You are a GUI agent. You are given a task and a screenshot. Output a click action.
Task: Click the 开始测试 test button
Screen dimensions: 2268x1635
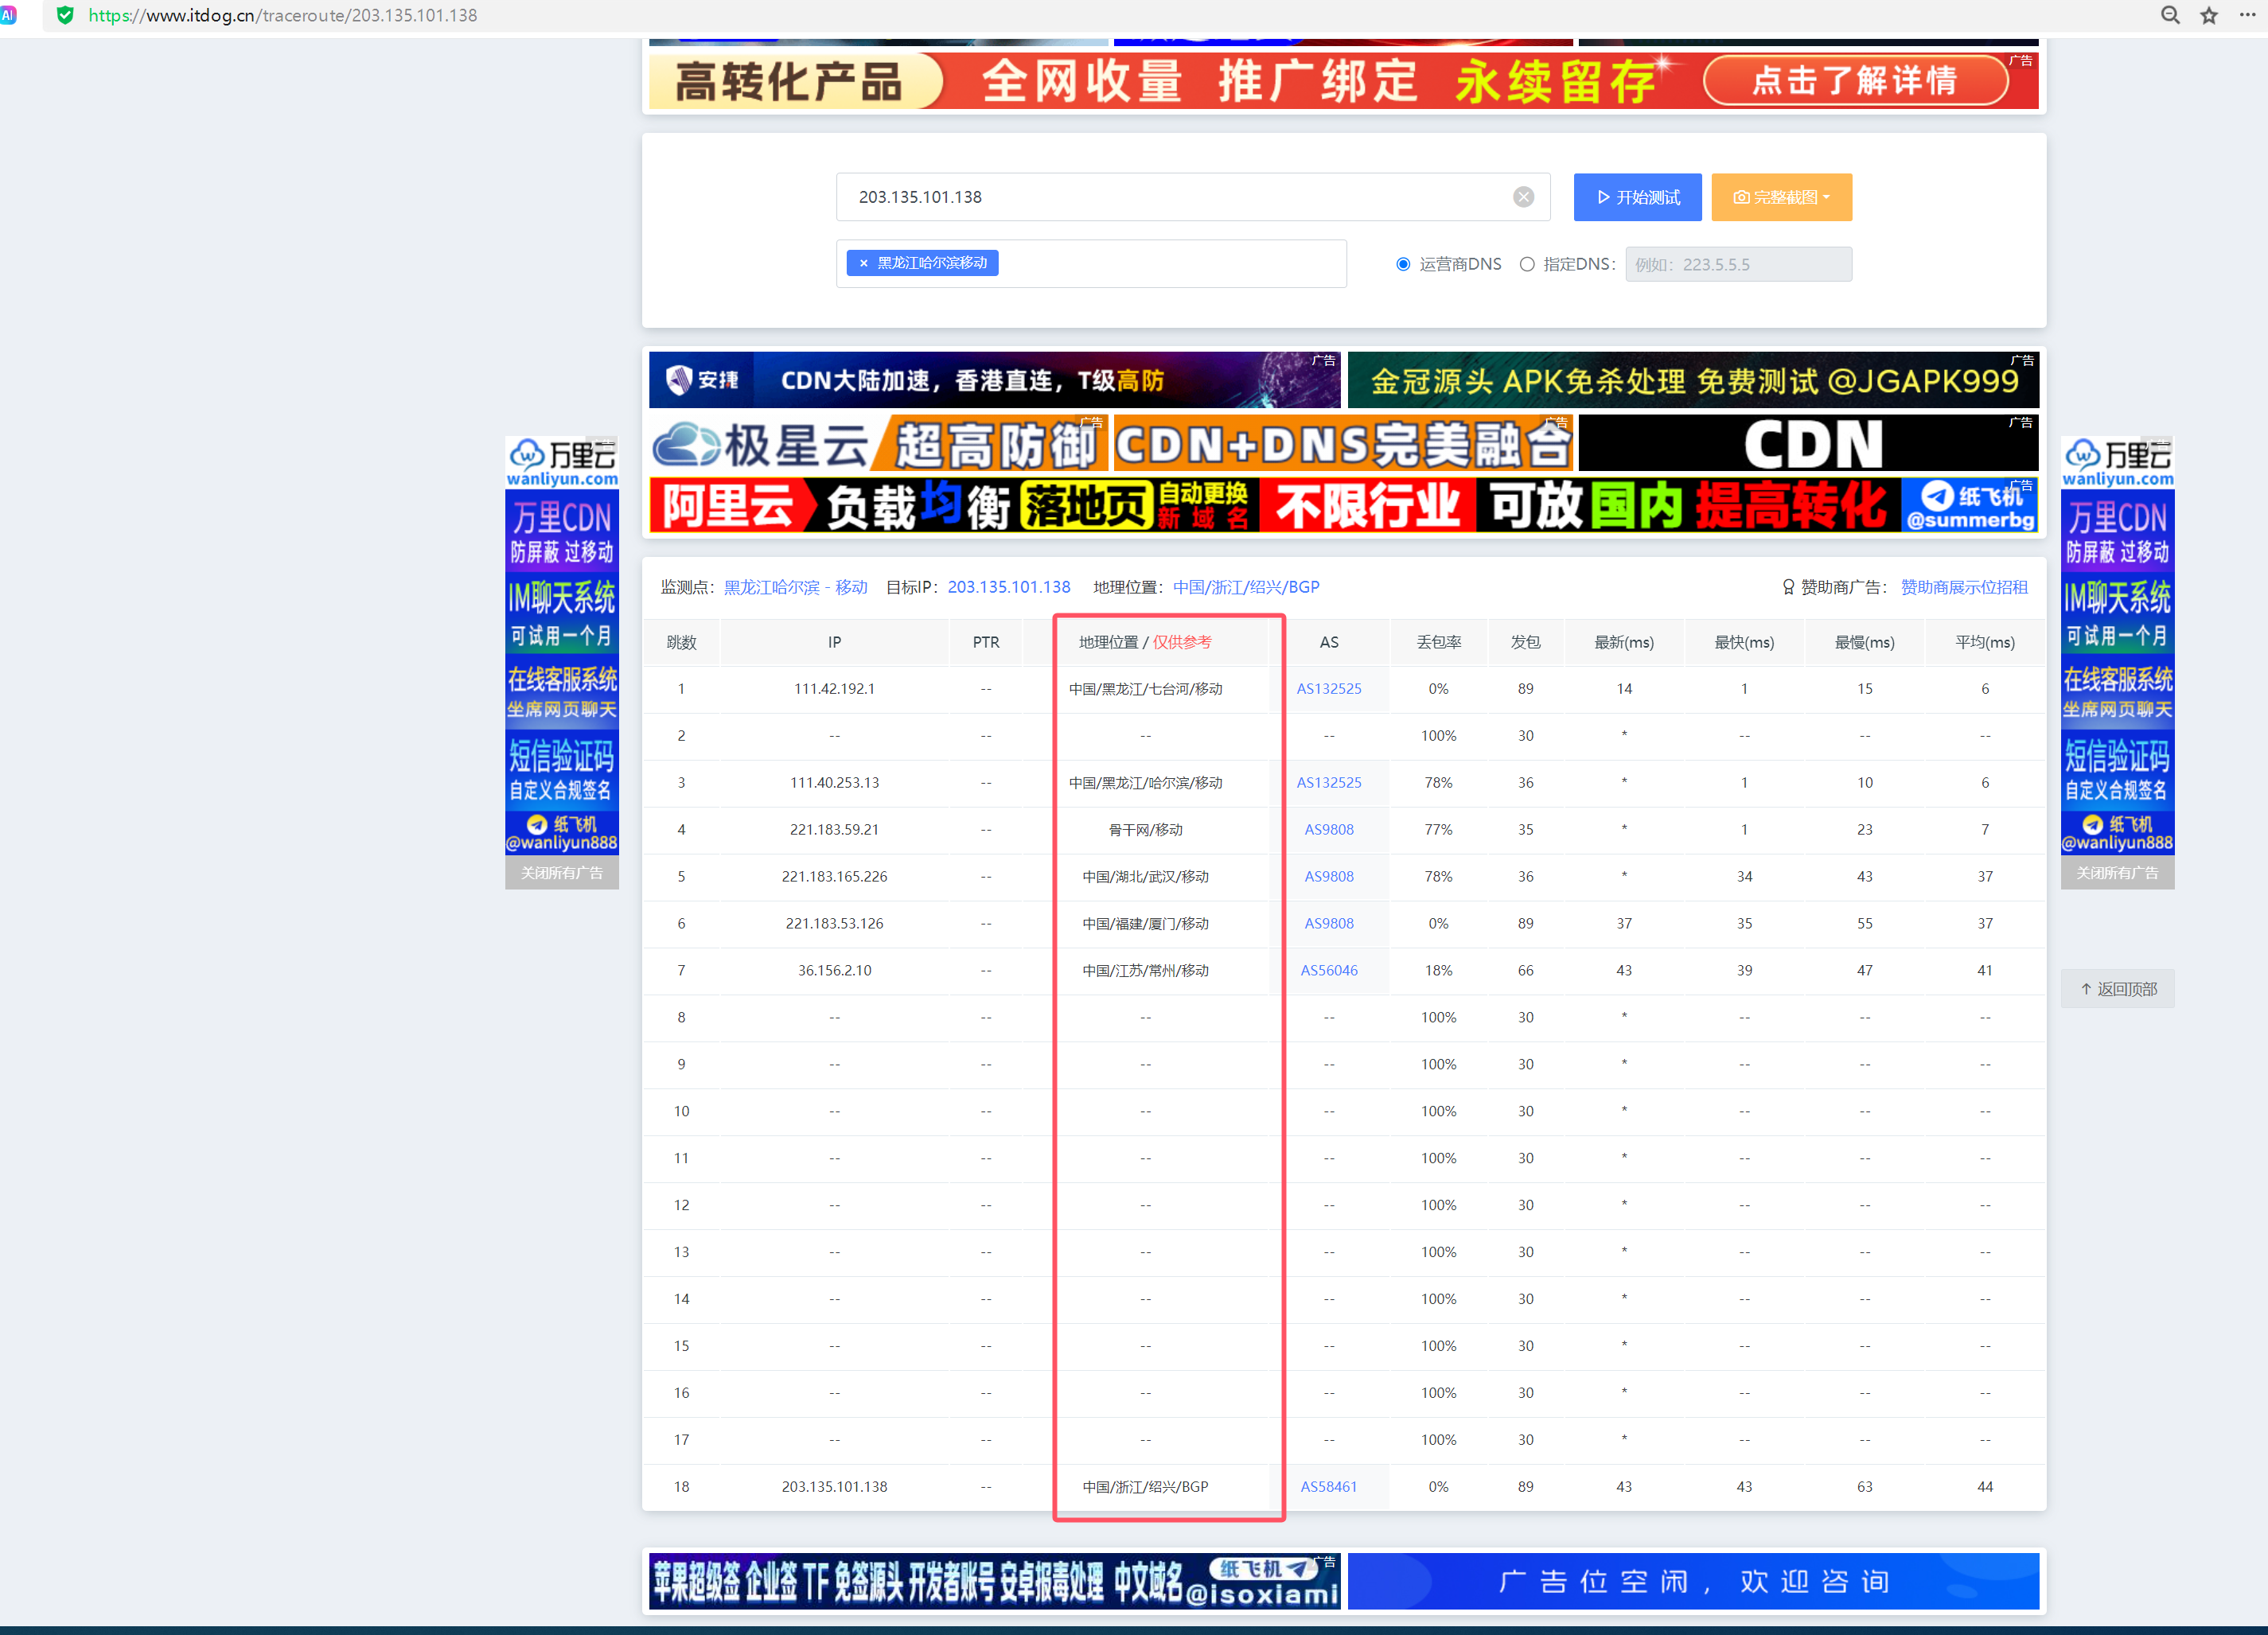click(x=1637, y=197)
